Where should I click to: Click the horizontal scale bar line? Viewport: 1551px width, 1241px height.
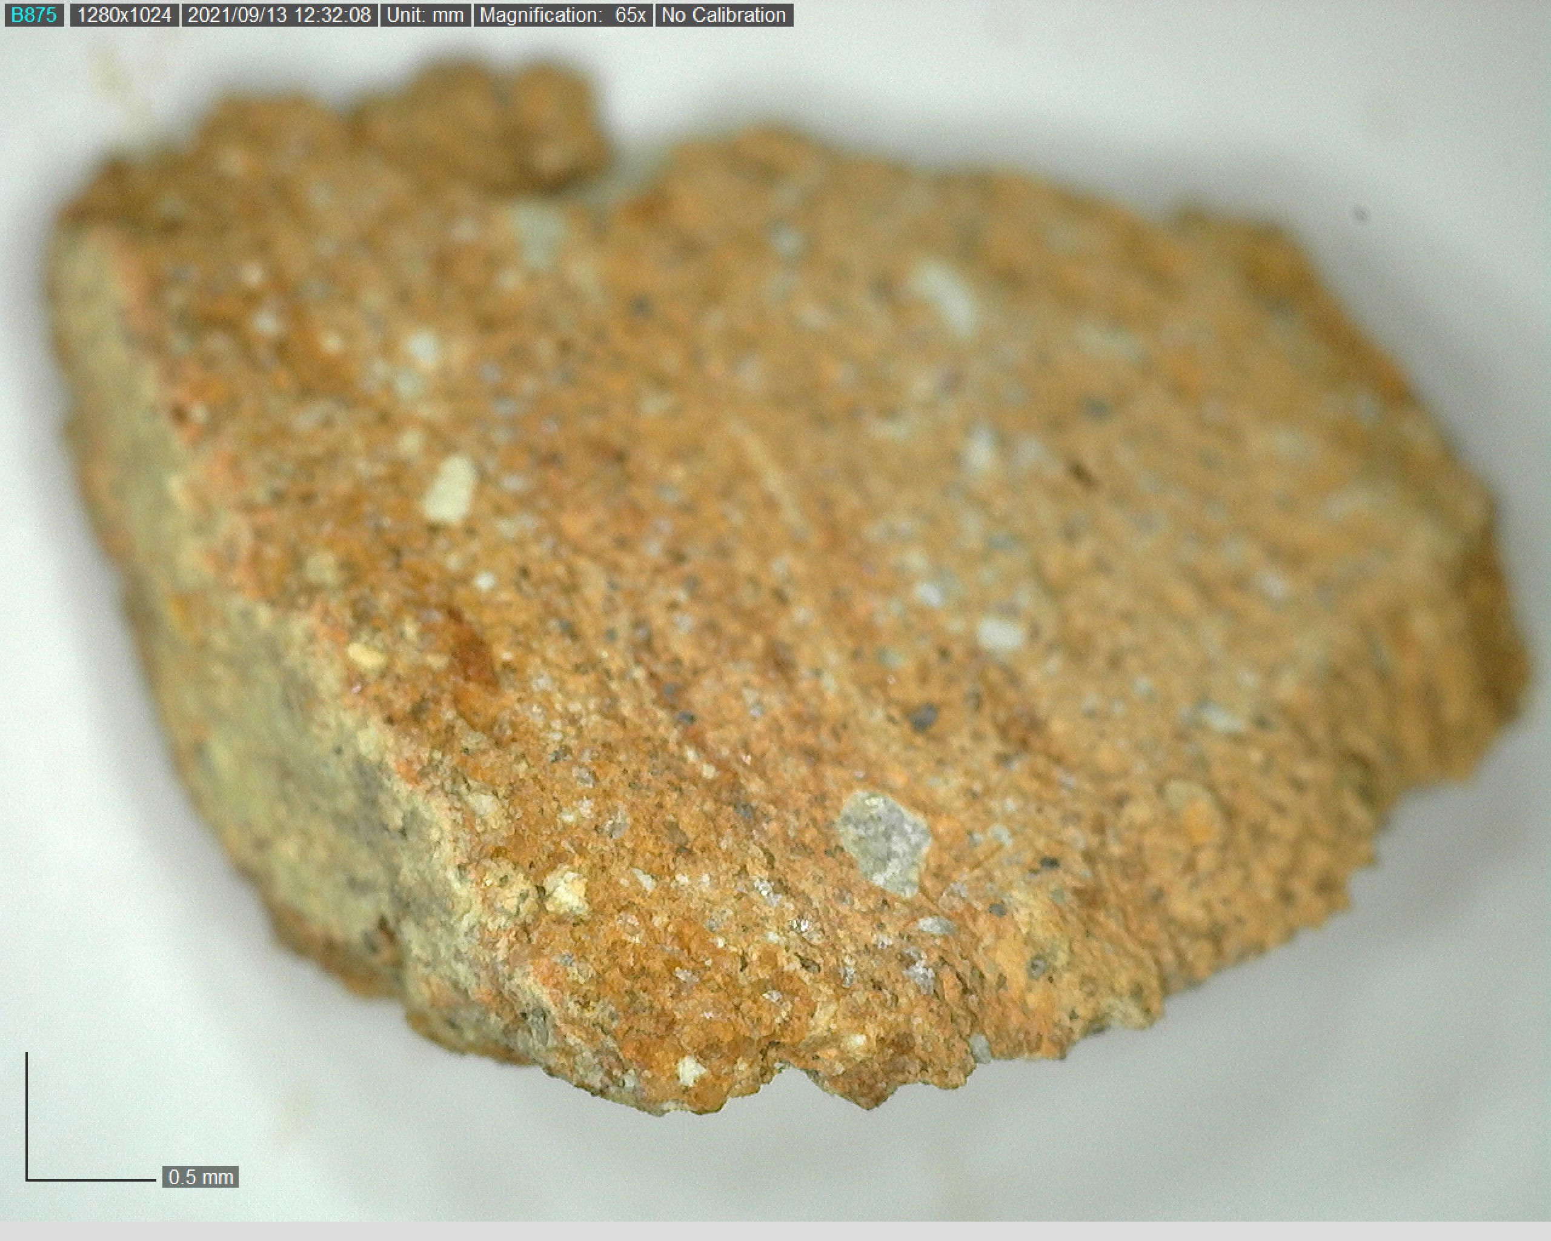click(91, 1180)
